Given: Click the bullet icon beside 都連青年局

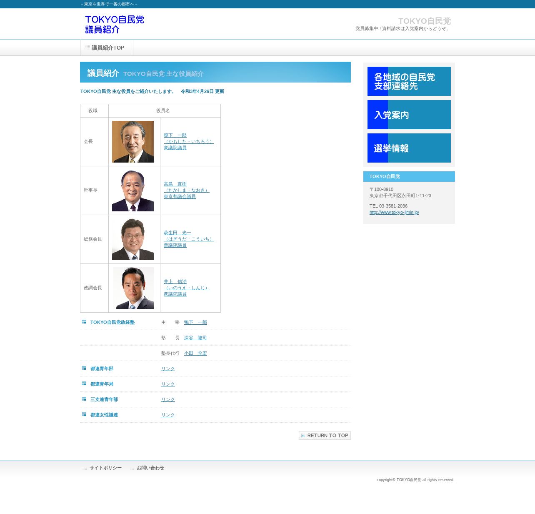Looking at the screenshot, I should coord(84,384).
